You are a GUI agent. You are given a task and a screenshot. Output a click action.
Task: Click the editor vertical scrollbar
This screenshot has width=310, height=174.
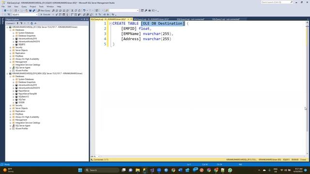coord(307,79)
